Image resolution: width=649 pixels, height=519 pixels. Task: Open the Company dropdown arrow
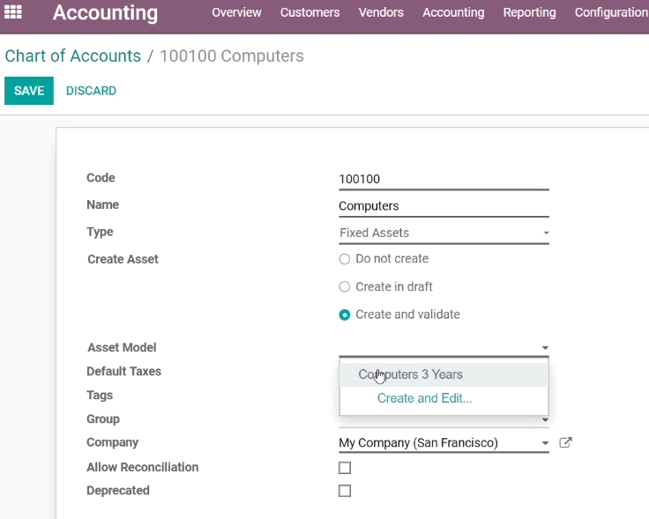[545, 443]
